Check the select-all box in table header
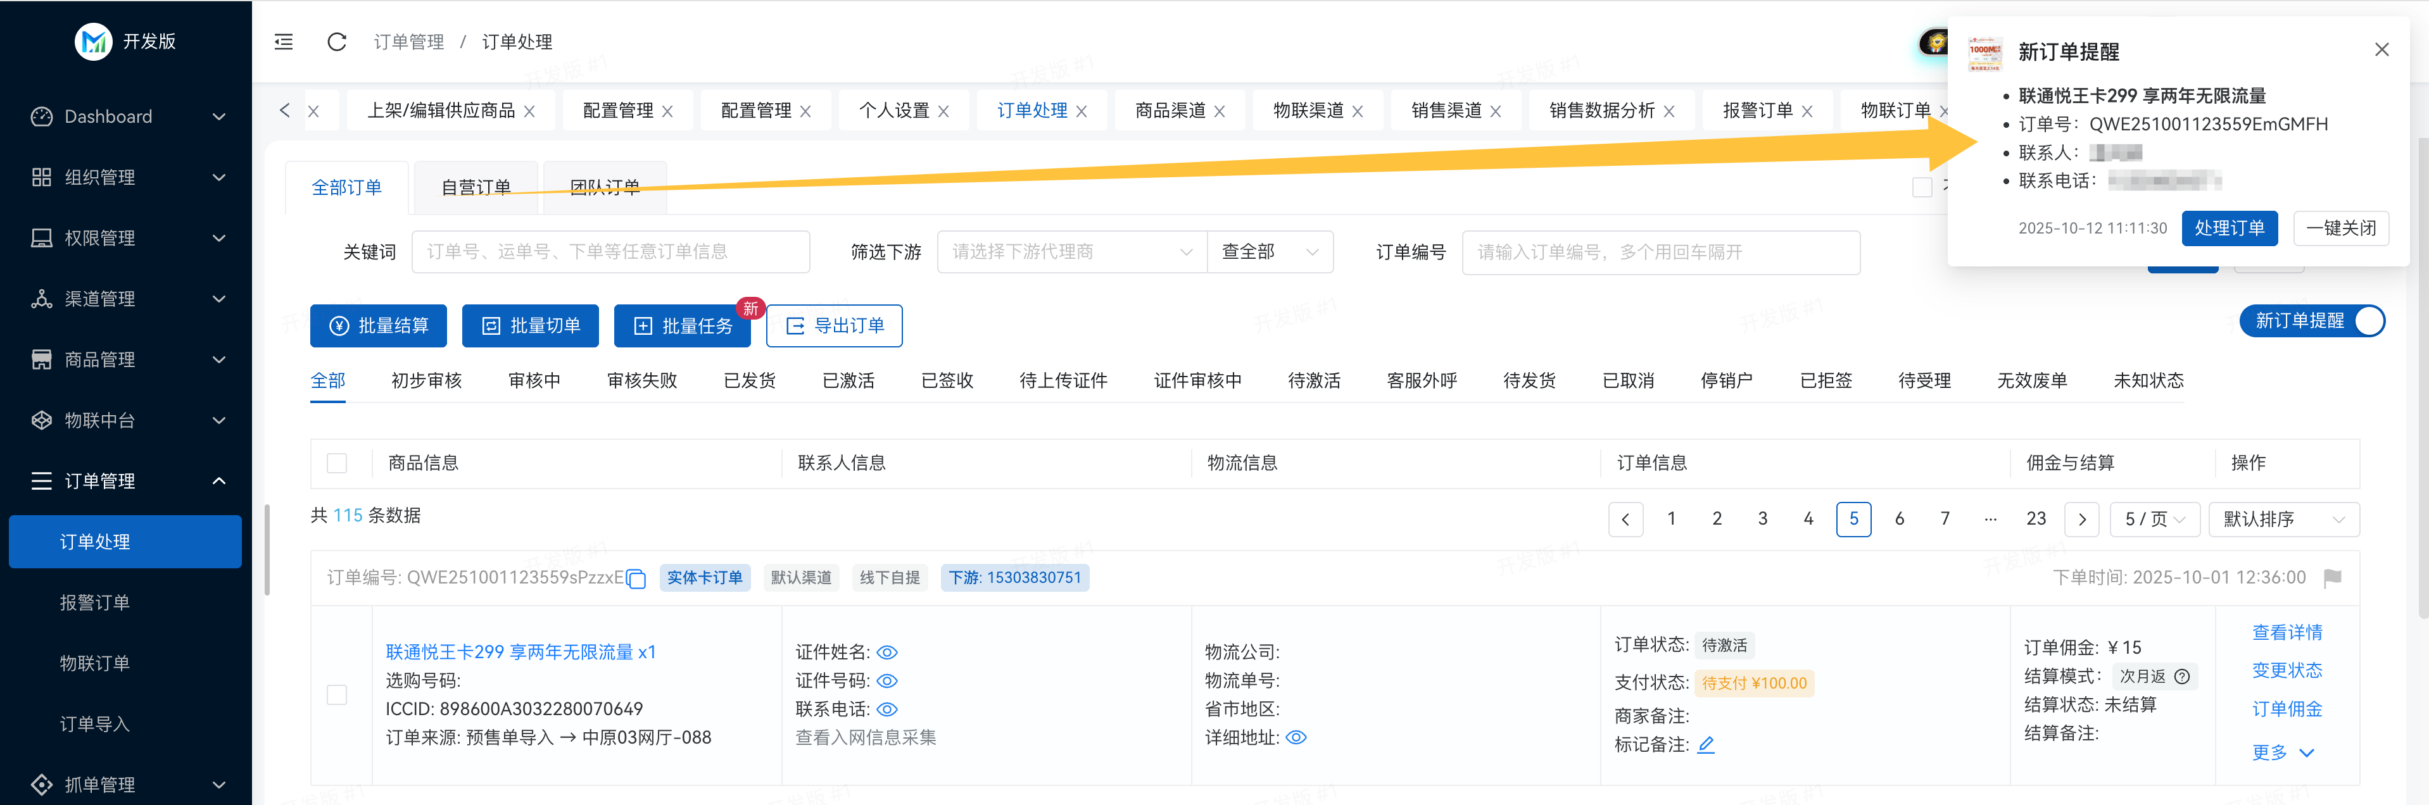 click(337, 463)
